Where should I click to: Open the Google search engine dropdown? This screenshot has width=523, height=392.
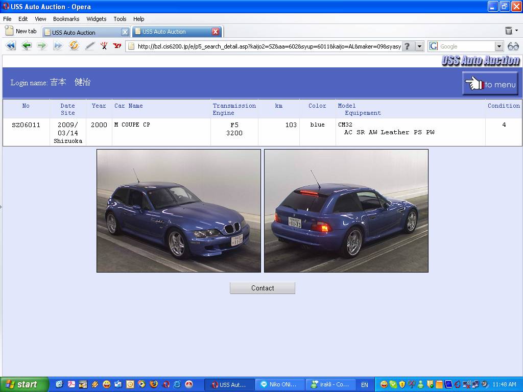pos(499,46)
